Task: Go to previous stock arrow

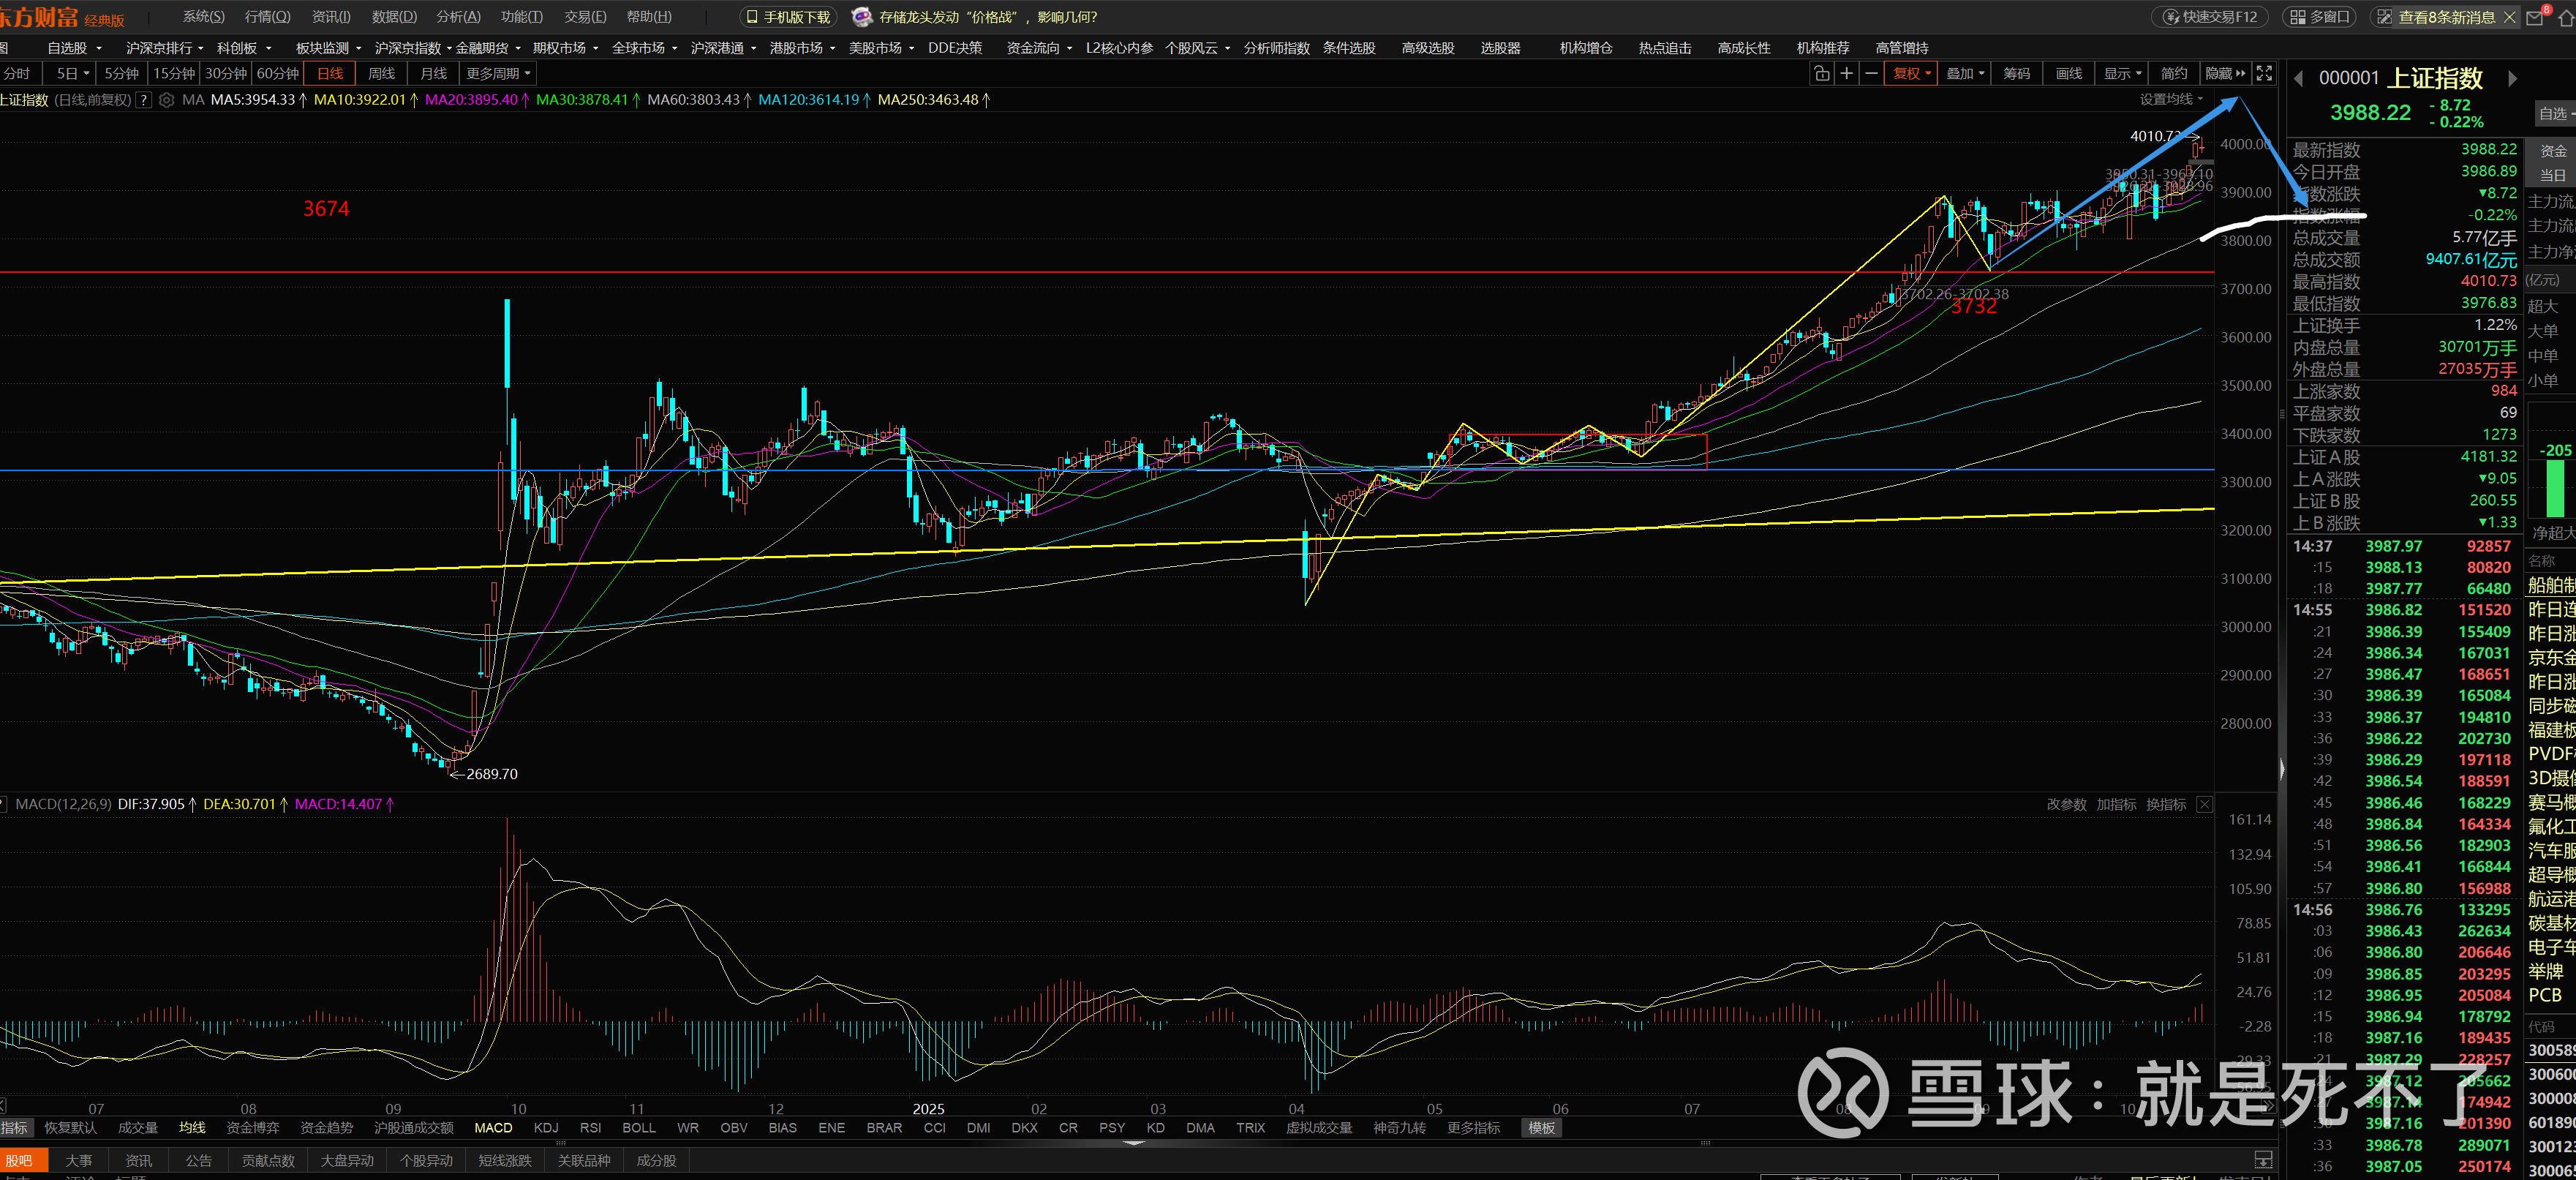Action: pos(2298,79)
